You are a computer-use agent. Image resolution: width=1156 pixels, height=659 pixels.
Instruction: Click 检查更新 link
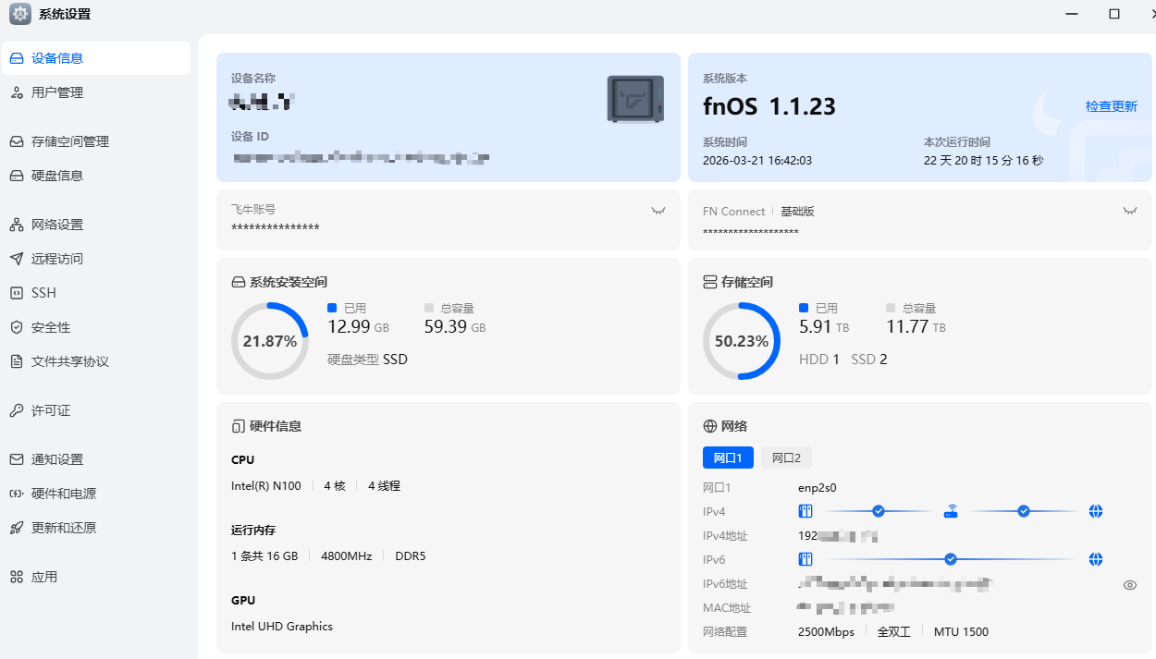tap(1111, 106)
